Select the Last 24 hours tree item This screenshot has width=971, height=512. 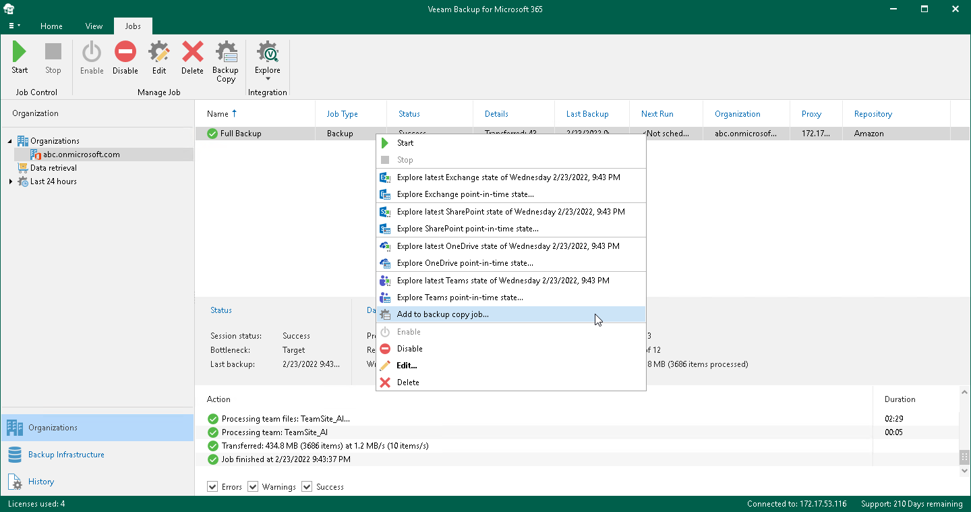pos(53,181)
